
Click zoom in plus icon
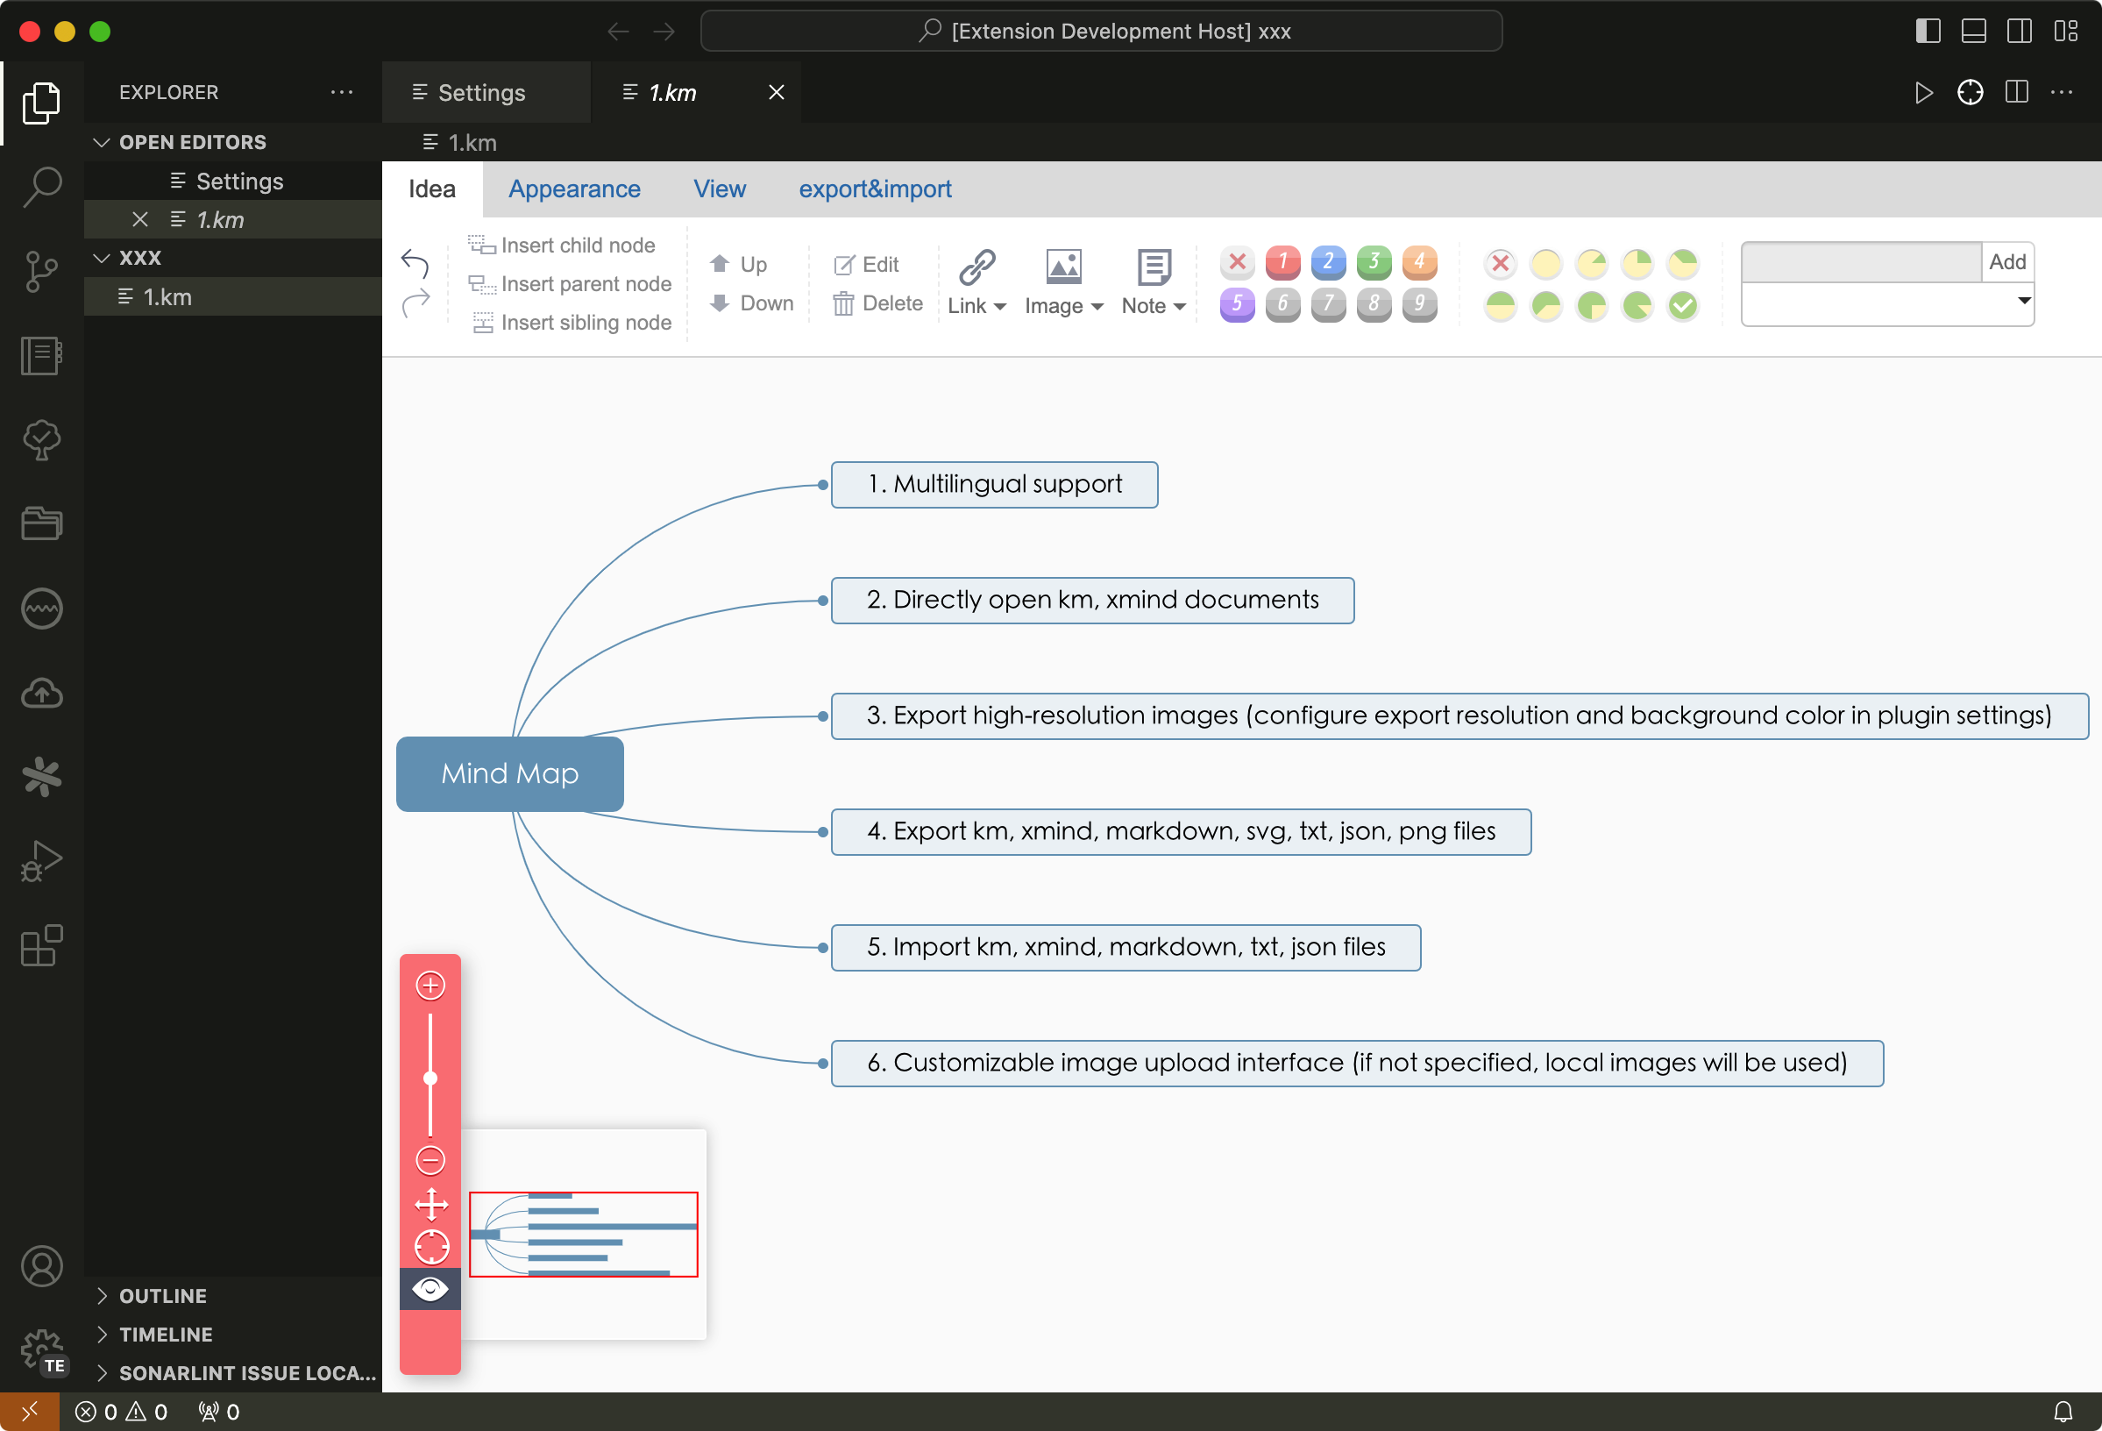point(430,985)
